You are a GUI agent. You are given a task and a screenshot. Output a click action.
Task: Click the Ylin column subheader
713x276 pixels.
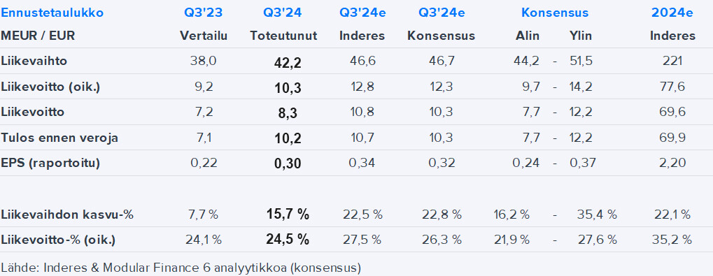[x=581, y=36]
